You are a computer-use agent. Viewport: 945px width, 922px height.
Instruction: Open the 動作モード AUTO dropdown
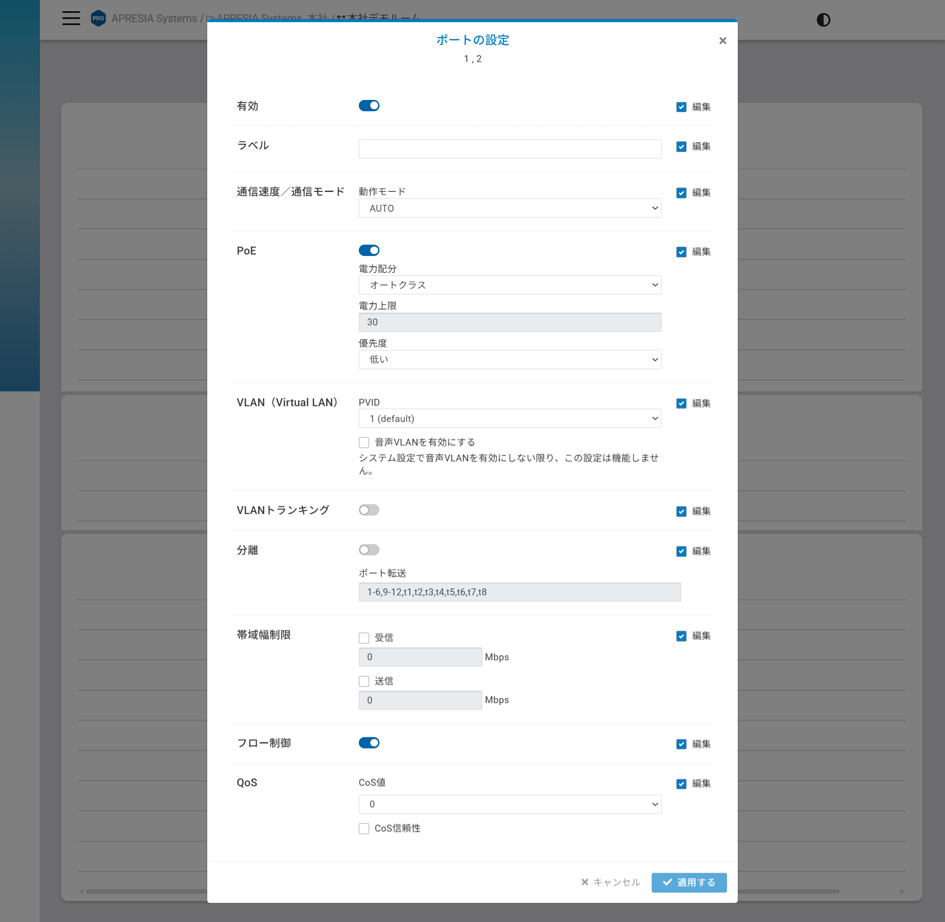509,208
